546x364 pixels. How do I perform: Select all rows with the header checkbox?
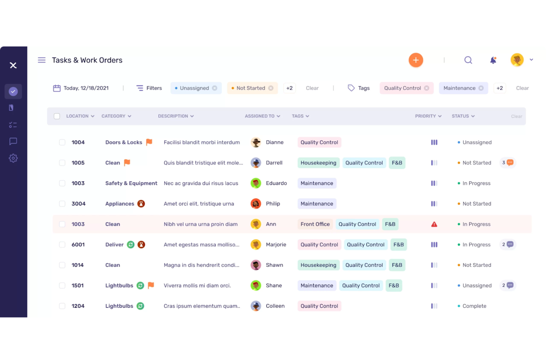[x=57, y=116]
